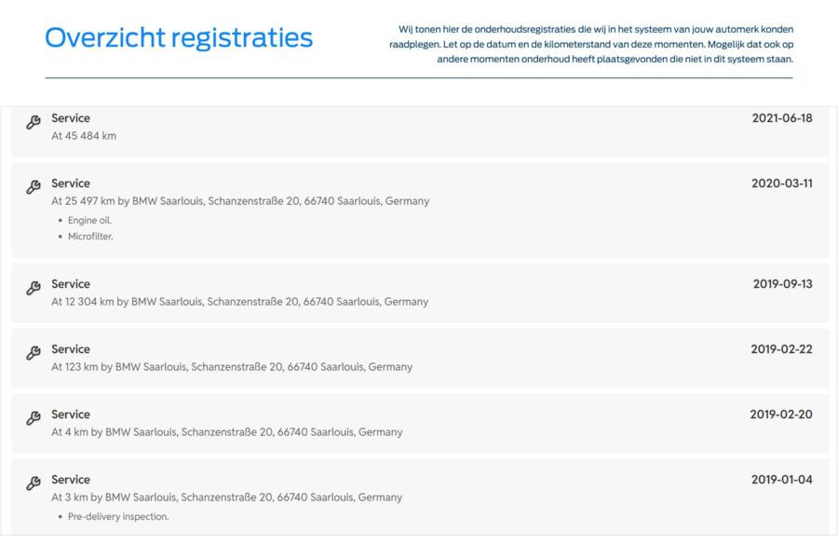Screen dimensions: 838x559
Task: Click the Microfilter list item
Action: point(90,237)
